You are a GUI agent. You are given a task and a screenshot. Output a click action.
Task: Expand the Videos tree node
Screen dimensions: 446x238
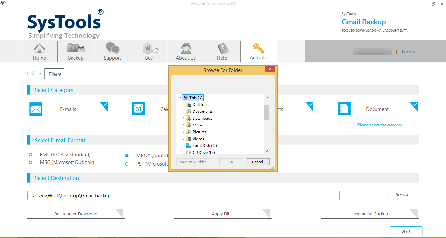(x=183, y=139)
